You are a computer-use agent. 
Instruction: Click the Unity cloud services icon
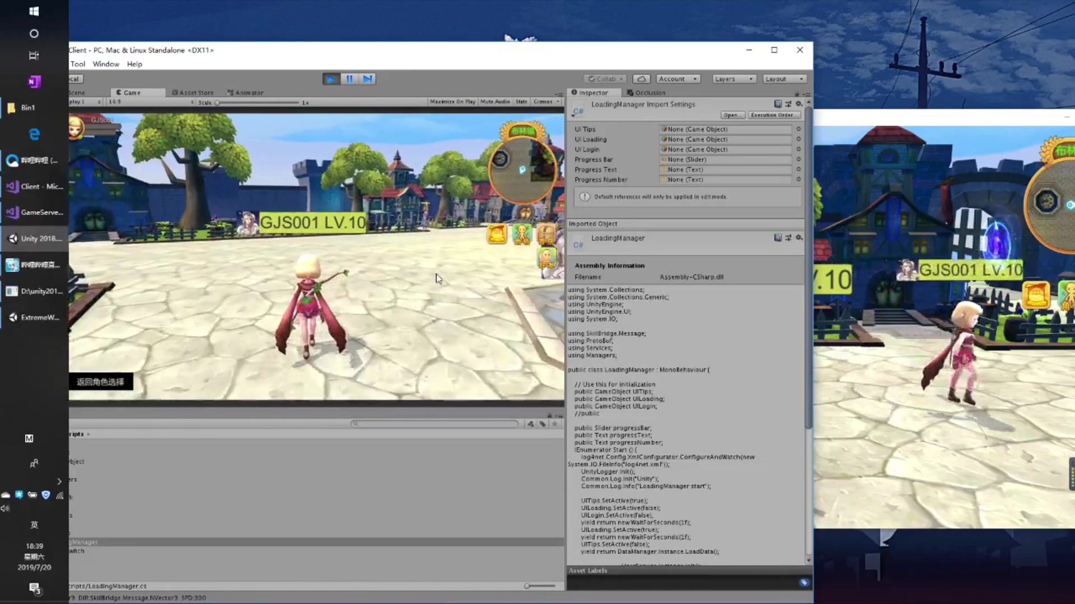pyautogui.click(x=642, y=79)
